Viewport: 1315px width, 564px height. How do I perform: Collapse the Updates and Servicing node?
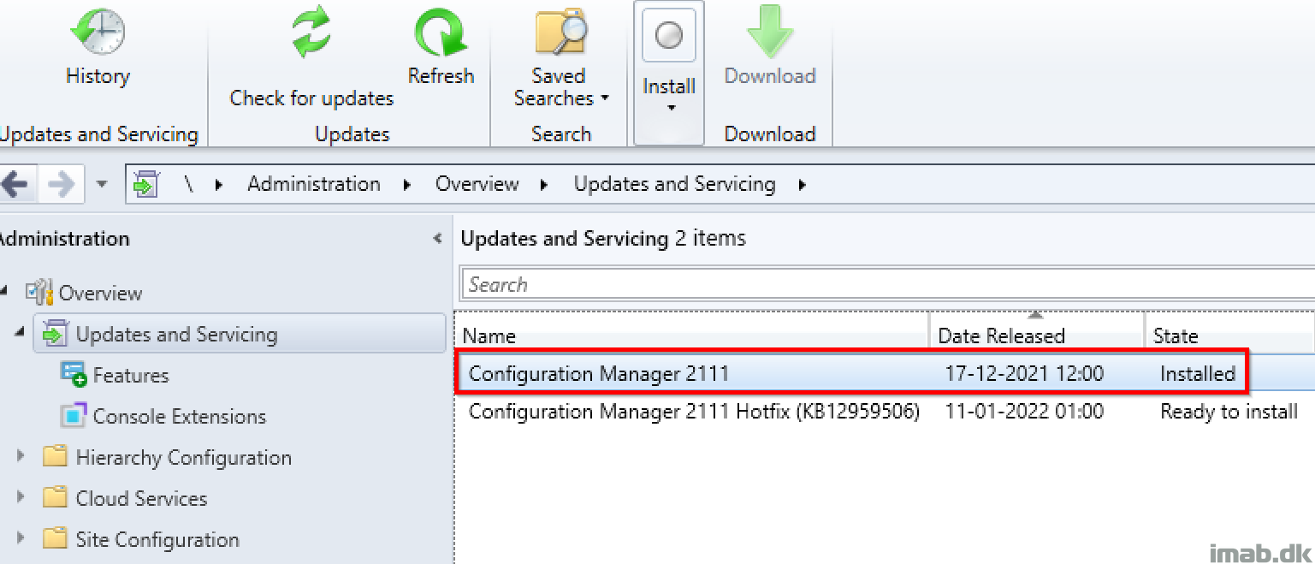tap(19, 331)
